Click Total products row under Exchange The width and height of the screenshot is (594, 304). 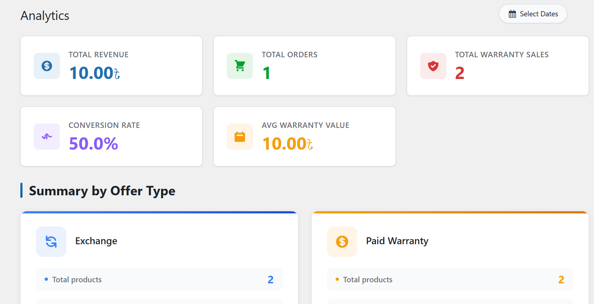click(159, 279)
